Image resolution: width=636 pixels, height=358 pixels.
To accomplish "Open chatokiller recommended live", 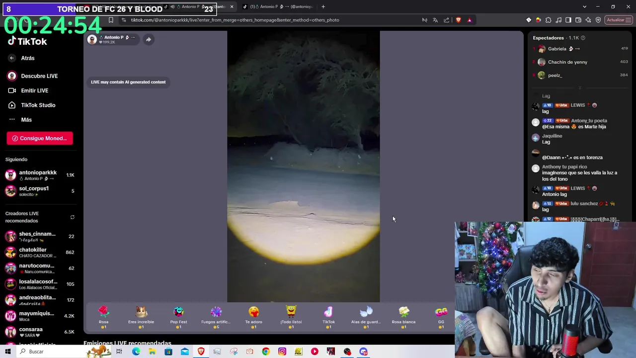I will (x=40, y=252).
